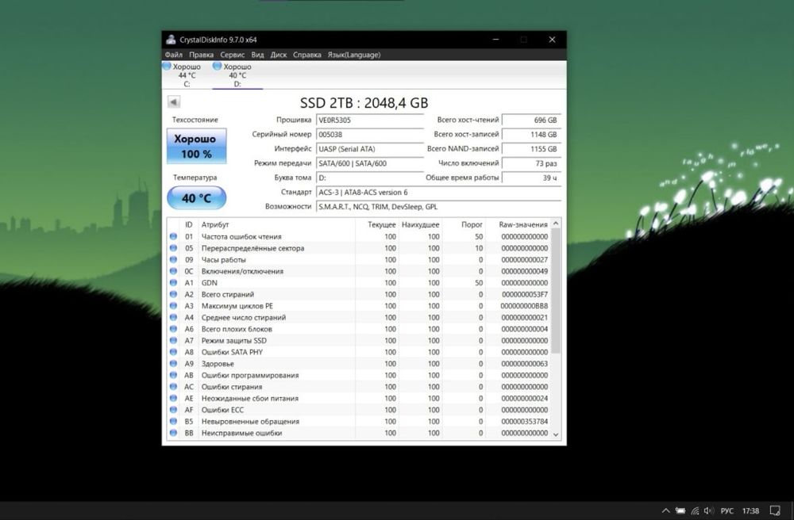Click the blue status icon for attribute 01
The width and height of the screenshot is (794, 520).
coord(173,236)
